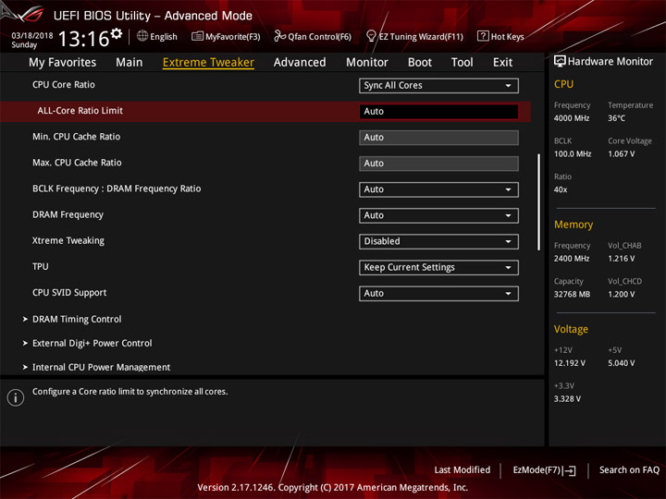The width and height of the screenshot is (666, 499).
Task: Open BCLK Frequency : DRAM Frequency Ratio dropdown
Action: [x=438, y=189]
